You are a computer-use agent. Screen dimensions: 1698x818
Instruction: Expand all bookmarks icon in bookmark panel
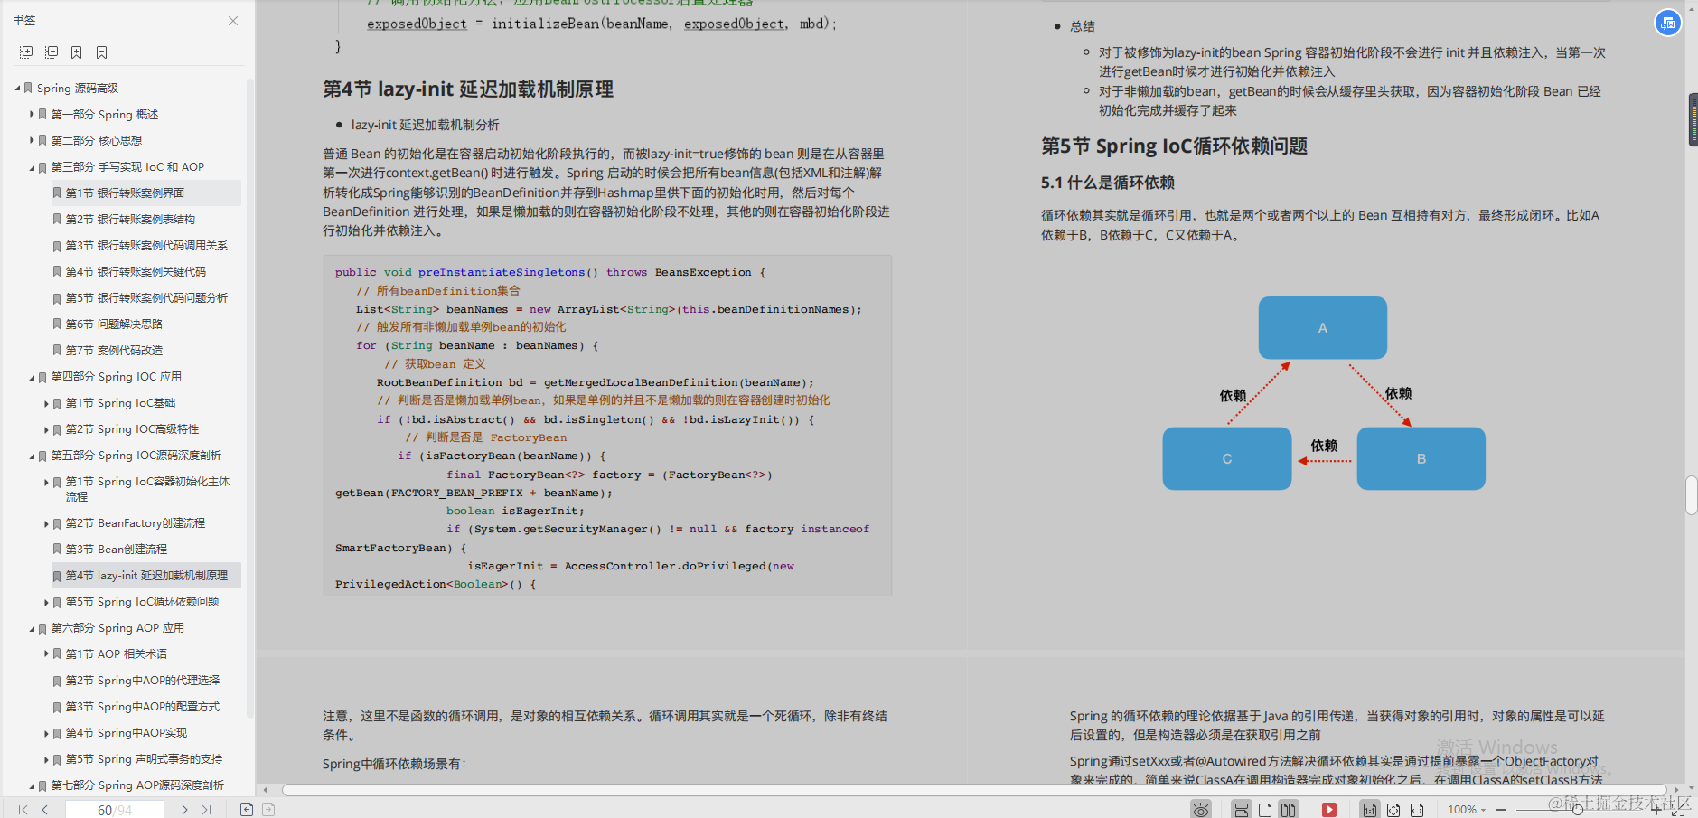(26, 52)
